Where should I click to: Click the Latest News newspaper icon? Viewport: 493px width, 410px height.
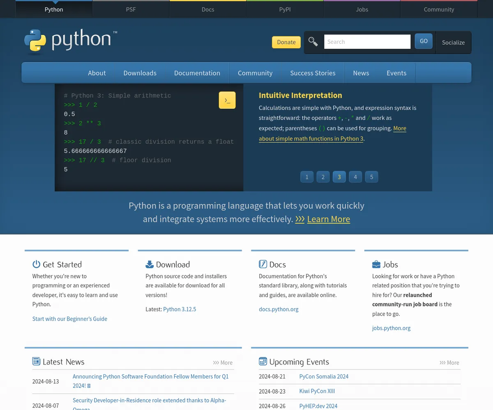coord(37,361)
